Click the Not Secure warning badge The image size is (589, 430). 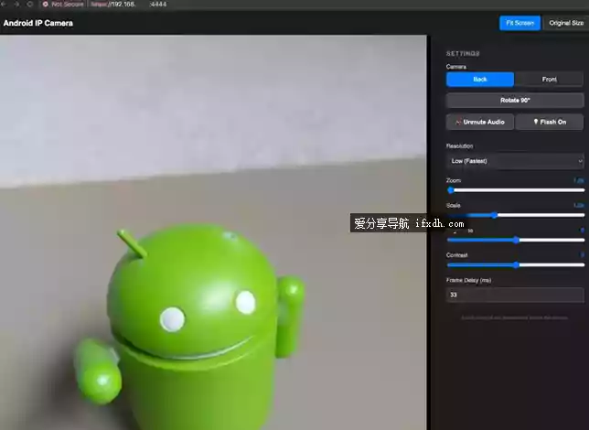[x=63, y=5]
